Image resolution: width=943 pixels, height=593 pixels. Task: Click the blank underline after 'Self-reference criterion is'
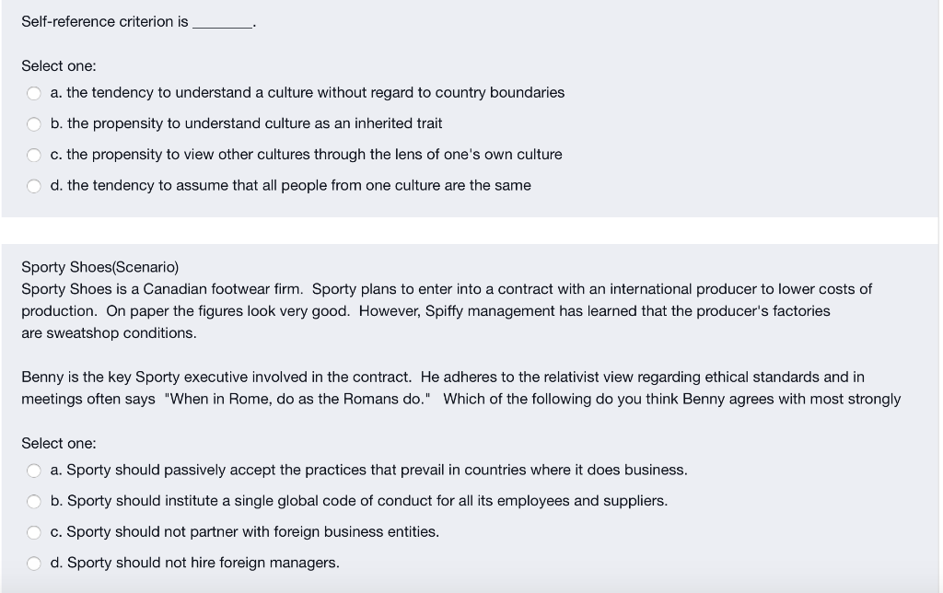223,24
